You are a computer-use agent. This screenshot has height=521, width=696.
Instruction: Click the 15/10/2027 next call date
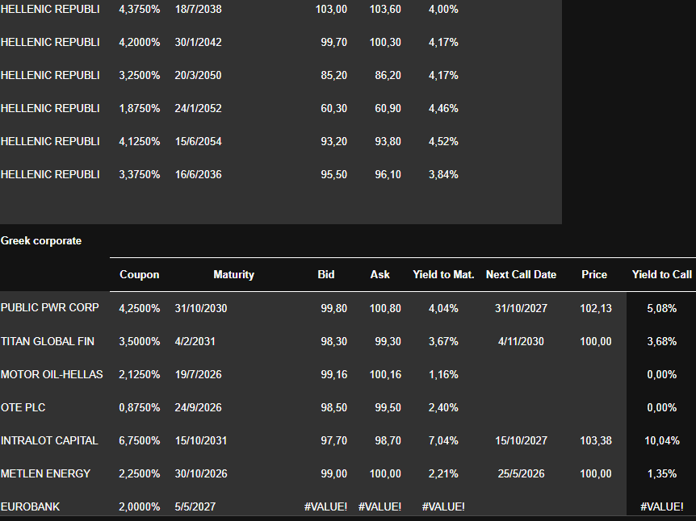(521, 440)
